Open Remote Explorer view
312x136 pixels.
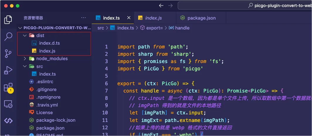point(8,104)
